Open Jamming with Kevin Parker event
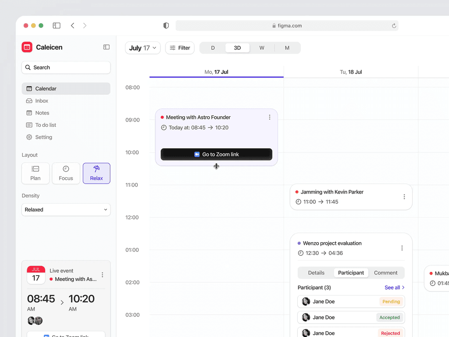449x337 pixels. (351, 197)
